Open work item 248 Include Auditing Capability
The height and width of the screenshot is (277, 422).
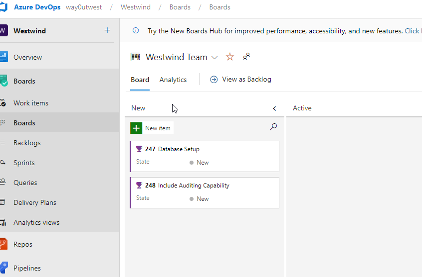pos(194,185)
